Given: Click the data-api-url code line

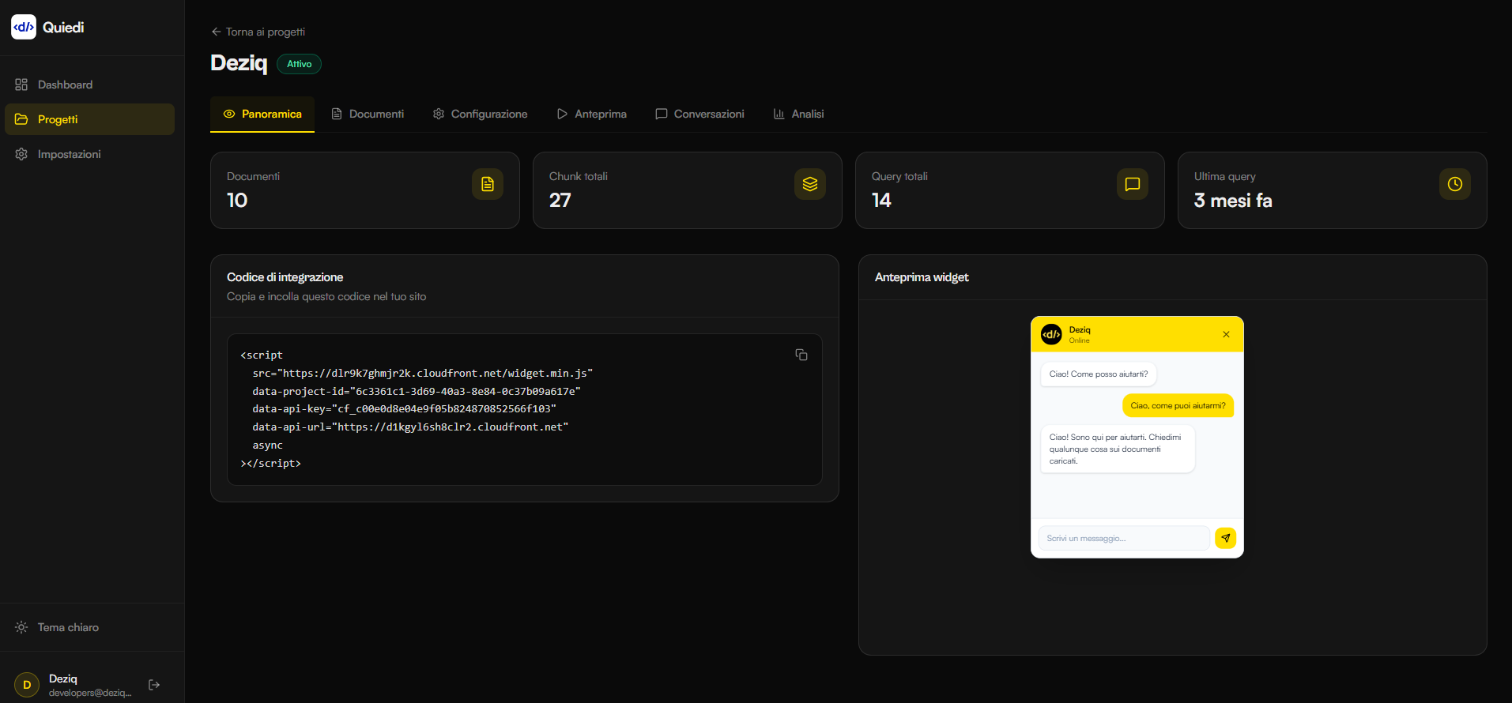Looking at the screenshot, I should point(410,427).
